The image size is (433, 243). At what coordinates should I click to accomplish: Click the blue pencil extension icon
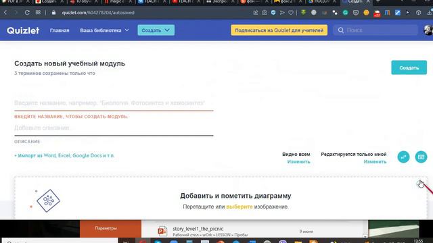pos(398,13)
